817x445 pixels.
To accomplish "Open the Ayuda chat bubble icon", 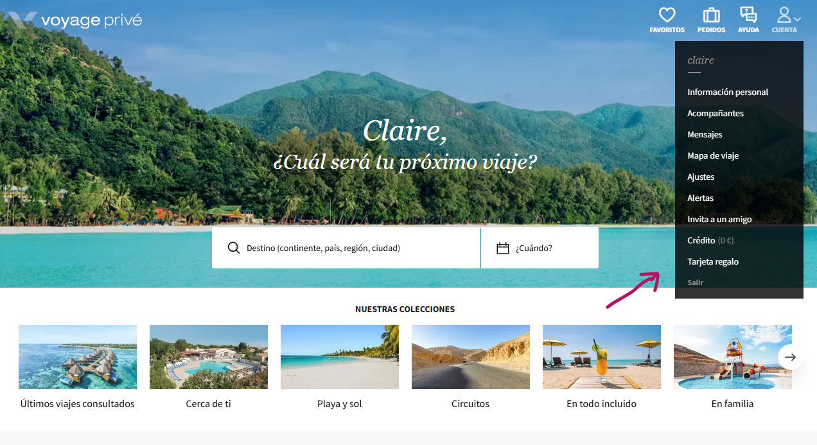I will (x=748, y=15).
